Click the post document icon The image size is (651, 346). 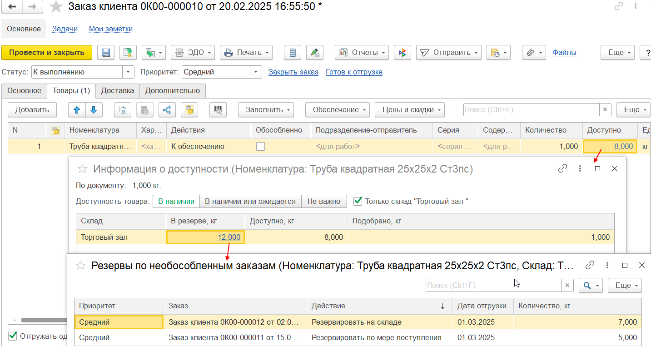(x=128, y=53)
